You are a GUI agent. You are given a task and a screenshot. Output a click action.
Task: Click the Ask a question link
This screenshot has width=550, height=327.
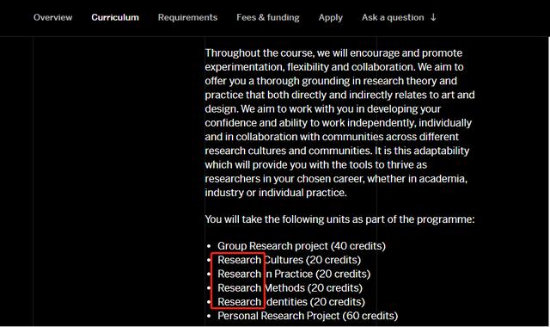coord(393,17)
